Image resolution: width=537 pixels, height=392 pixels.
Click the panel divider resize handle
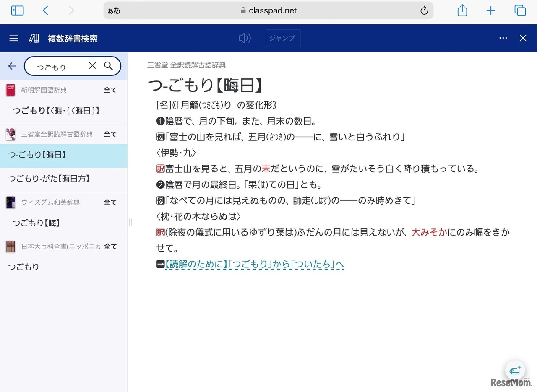point(130,222)
